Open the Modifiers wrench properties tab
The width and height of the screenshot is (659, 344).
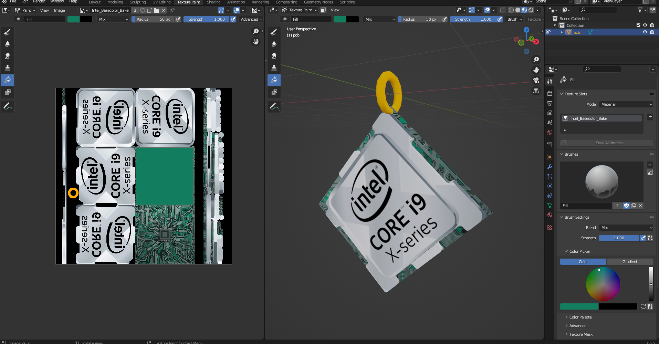click(550, 167)
